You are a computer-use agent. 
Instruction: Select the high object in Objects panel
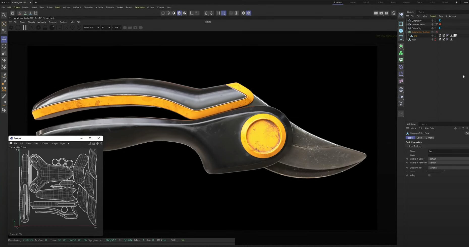(x=414, y=39)
